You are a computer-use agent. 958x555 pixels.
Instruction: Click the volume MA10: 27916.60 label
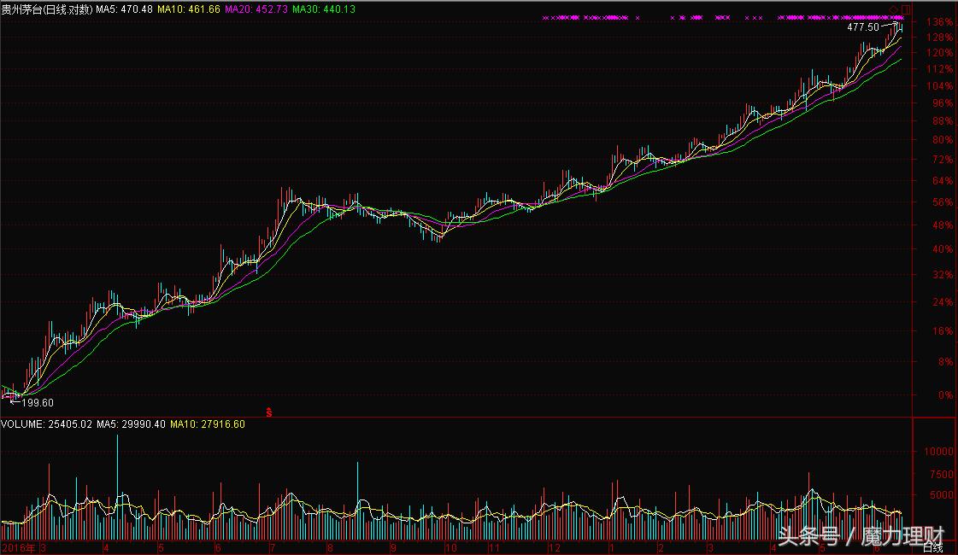tap(207, 424)
